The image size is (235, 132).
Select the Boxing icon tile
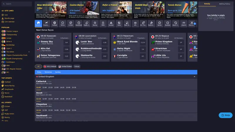(95, 24)
